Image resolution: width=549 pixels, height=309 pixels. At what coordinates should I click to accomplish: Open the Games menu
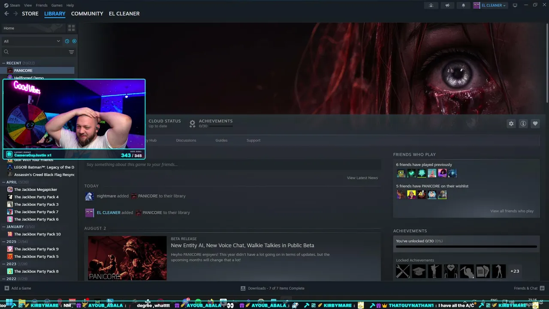pos(57,5)
